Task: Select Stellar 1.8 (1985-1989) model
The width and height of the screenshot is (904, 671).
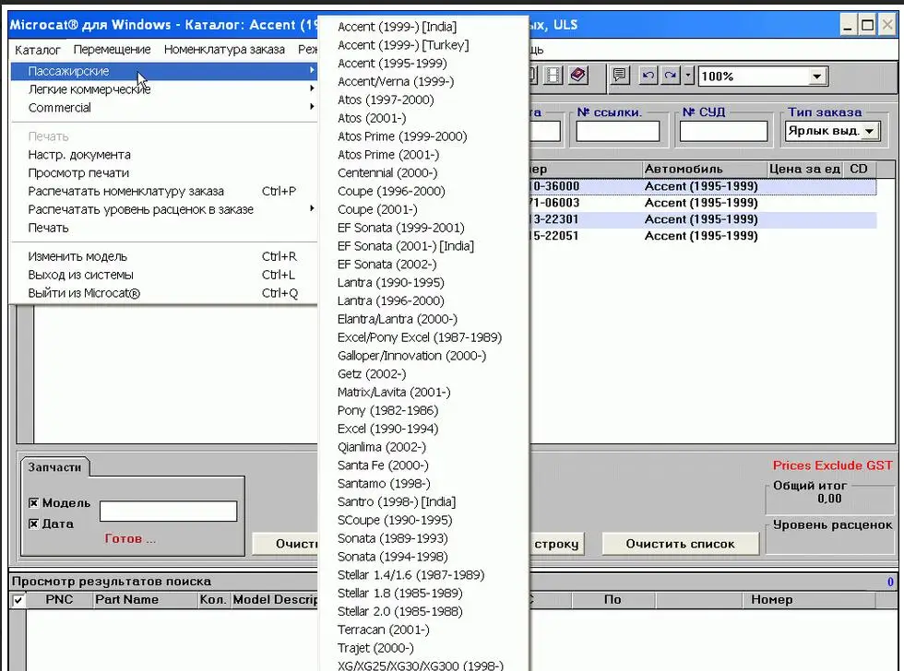Action: pyautogui.click(x=423, y=594)
